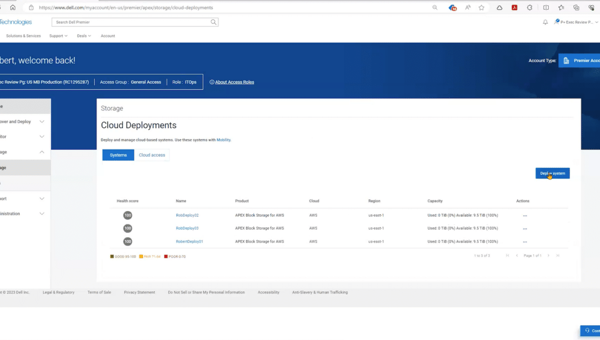Go to first page of table
Image resolution: width=600 pixels, height=340 pixels.
coord(507,255)
